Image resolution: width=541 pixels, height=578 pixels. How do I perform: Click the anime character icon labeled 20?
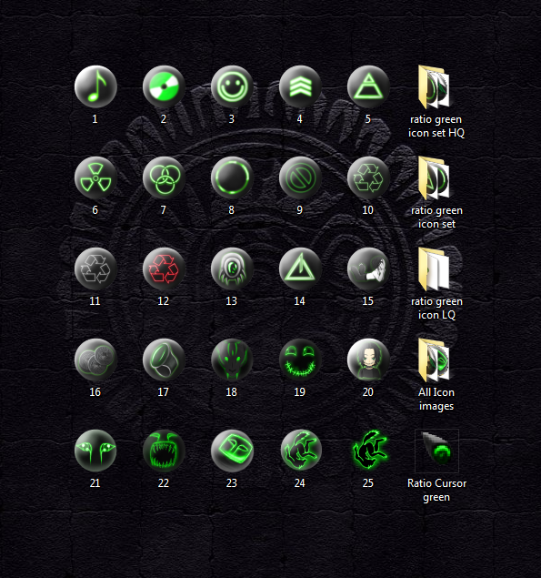click(368, 360)
